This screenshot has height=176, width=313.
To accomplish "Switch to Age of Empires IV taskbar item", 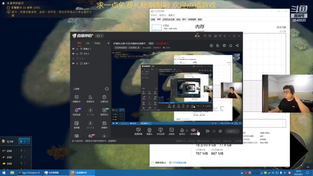I will tap(30, 172).
